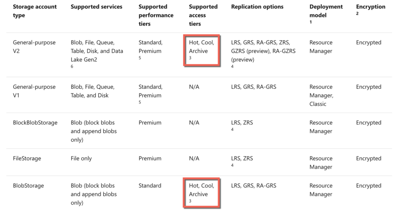
Task: Click footnote 1 in Deployment model header
Action: (x=311, y=22)
